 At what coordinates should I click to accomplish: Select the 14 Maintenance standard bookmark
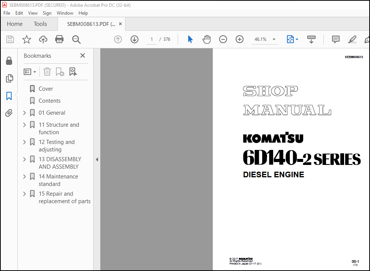tap(58, 180)
